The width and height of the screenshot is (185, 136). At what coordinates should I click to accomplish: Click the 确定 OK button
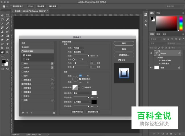(x=124, y=43)
